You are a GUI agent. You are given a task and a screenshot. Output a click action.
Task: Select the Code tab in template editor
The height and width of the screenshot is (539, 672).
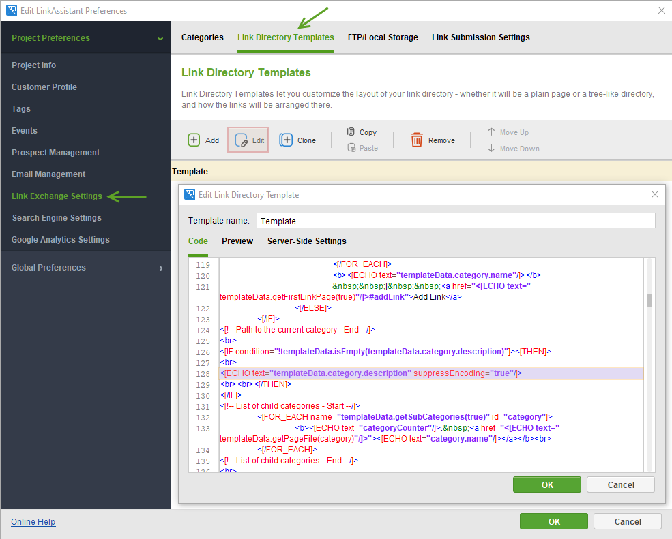coord(198,241)
